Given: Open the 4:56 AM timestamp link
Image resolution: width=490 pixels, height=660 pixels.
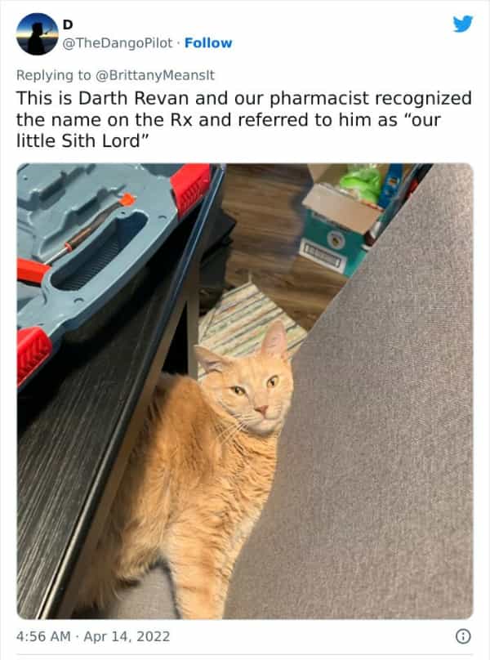Looking at the screenshot, I should pyautogui.click(x=43, y=636).
